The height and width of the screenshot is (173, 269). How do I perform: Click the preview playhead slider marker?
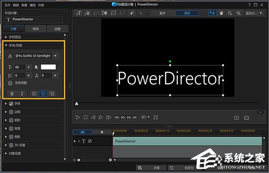click(77, 104)
